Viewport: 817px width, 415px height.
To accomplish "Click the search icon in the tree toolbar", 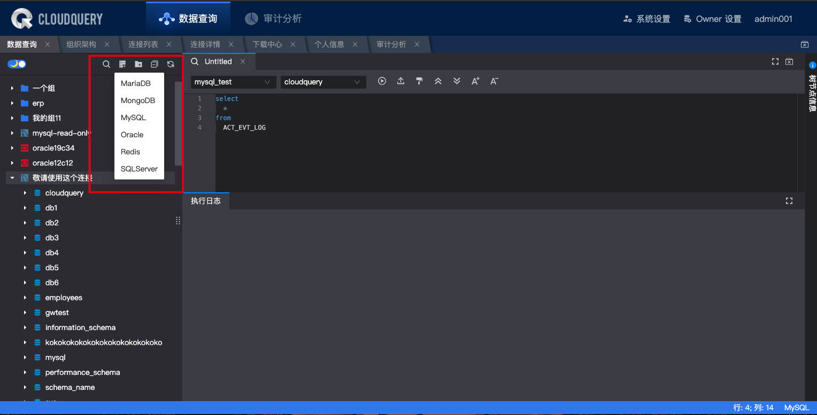I will click(106, 64).
